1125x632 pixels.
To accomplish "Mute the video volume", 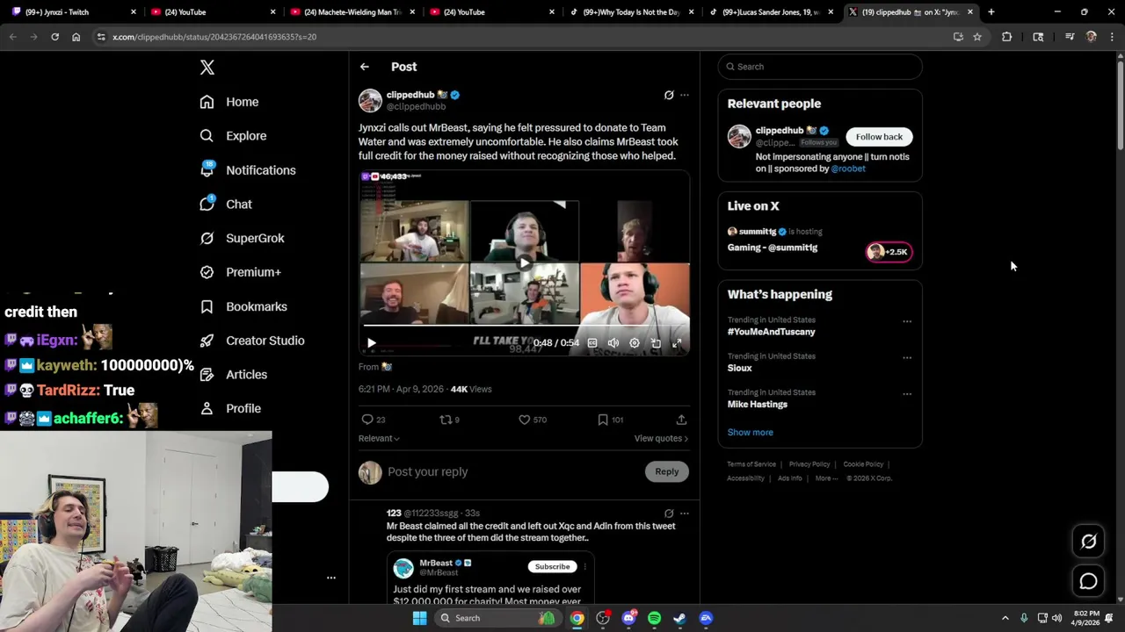I will pos(613,343).
